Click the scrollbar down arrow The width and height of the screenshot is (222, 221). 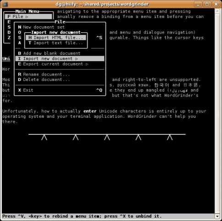click(217, 216)
